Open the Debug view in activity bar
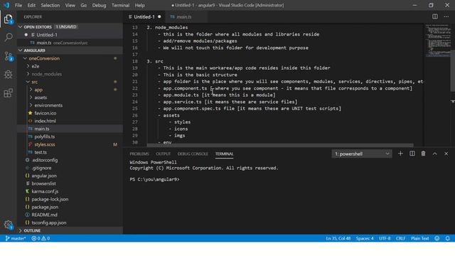The width and height of the screenshot is (455, 256). pyautogui.click(x=9, y=75)
